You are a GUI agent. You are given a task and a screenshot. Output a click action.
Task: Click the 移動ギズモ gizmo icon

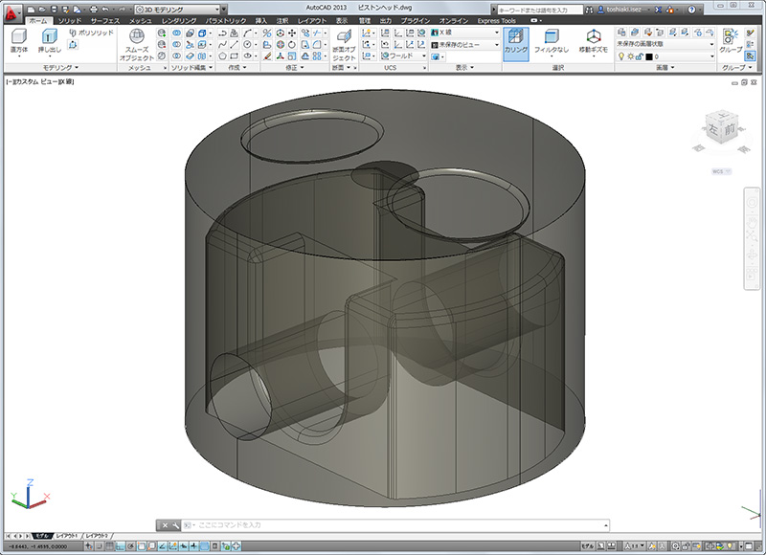click(x=592, y=39)
